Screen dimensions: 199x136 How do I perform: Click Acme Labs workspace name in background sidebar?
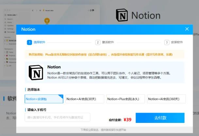[x=11, y=15]
